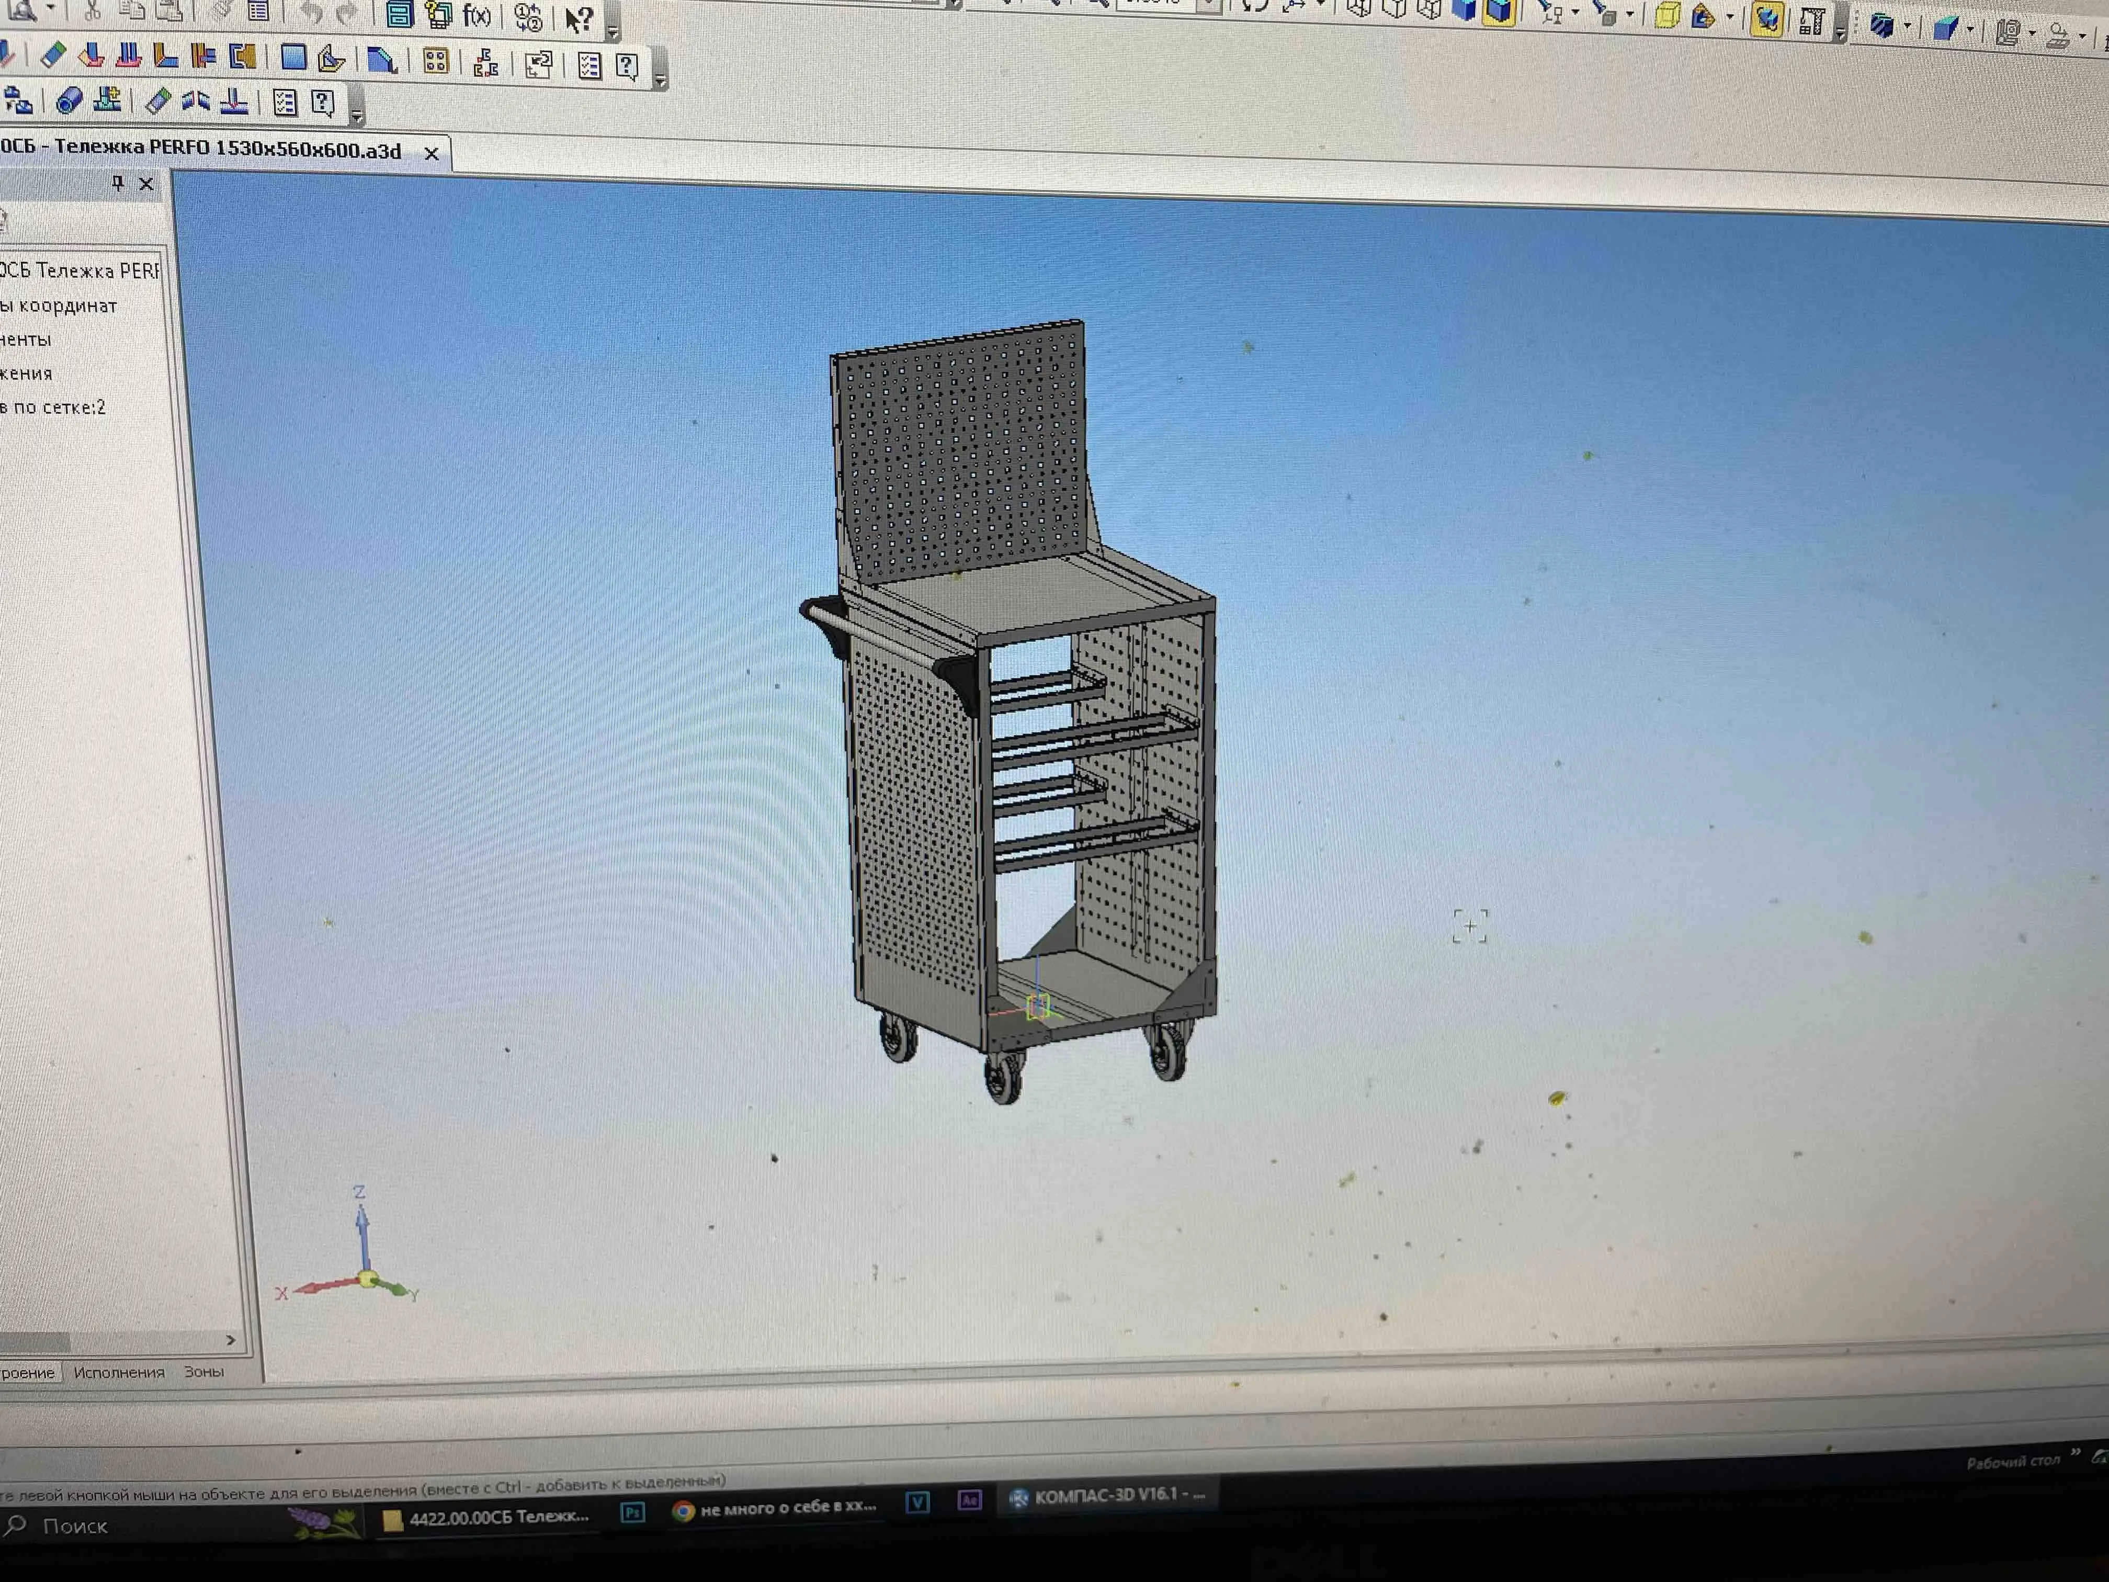Open the 4422.00.00СБ Тележк folder taskbar button

(486, 1518)
